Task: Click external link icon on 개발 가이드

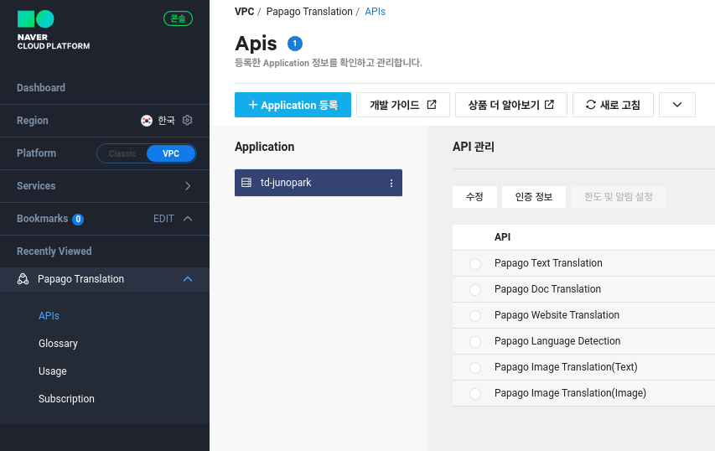Action: 432,105
